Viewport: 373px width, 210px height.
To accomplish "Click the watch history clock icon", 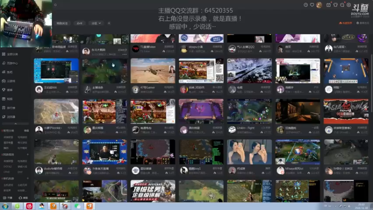I will pyautogui.click(x=306, y=5).
